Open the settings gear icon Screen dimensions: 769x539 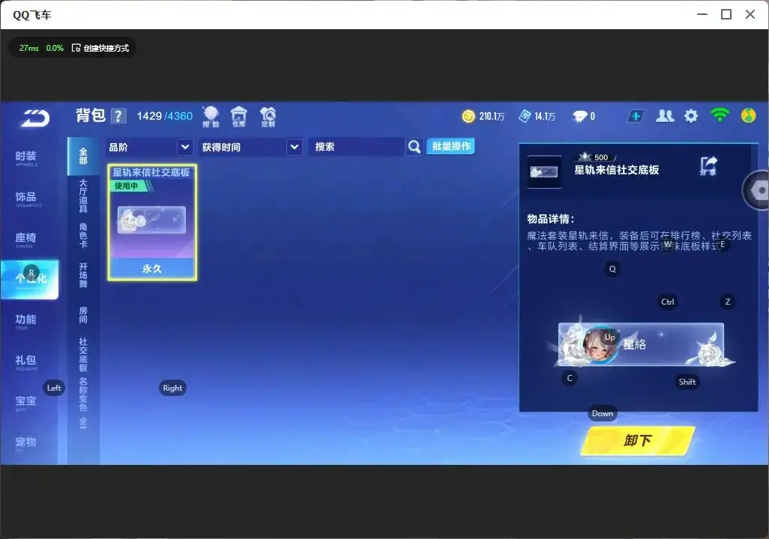click(691, 116)
